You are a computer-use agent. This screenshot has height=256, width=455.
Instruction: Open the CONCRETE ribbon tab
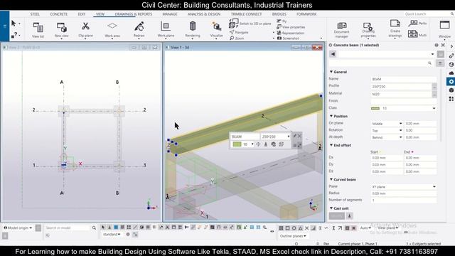pyautogui.click(x=58, y=14)
